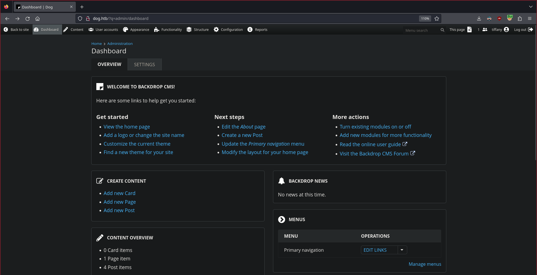The width and height of the screenshot is (537, 275).
Task: Follow the Home breadcrumb link
Action: click(x=97, y=43)
